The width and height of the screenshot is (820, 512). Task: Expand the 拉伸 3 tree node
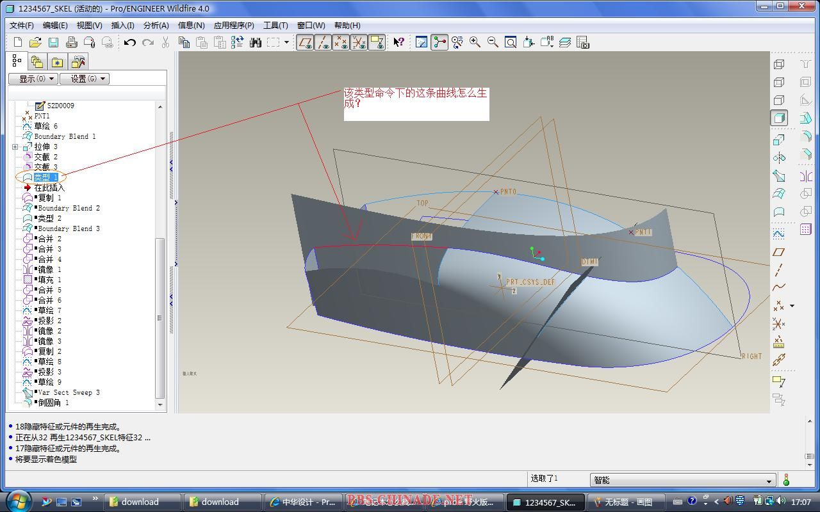click(15, 147)
